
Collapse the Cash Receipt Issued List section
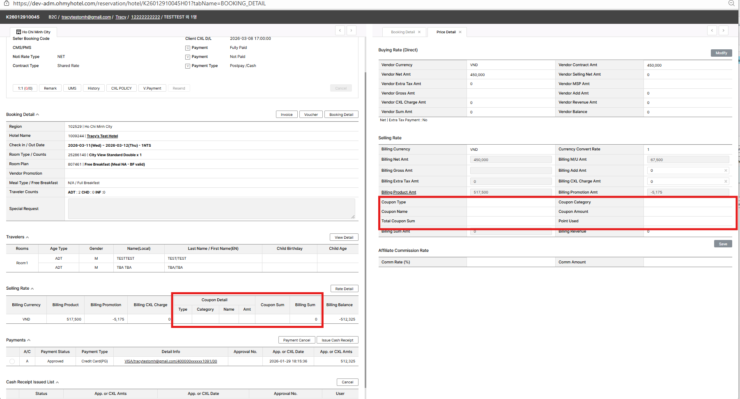(x=57, y=383)
